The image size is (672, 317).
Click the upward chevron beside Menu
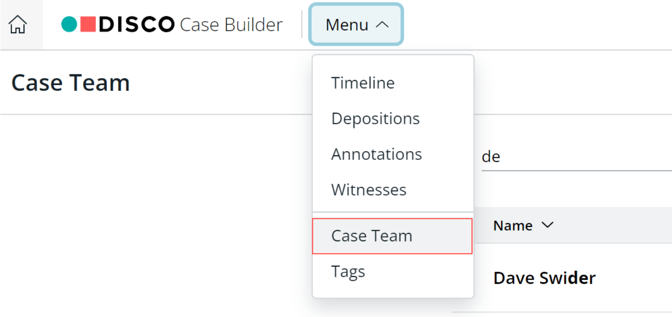tap(382, 24)
